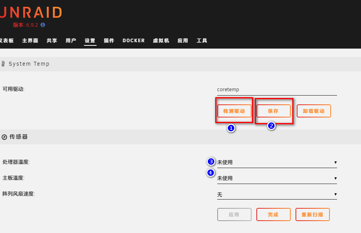
Task: Open the 设置 menu tab
Action: point(90,41)
